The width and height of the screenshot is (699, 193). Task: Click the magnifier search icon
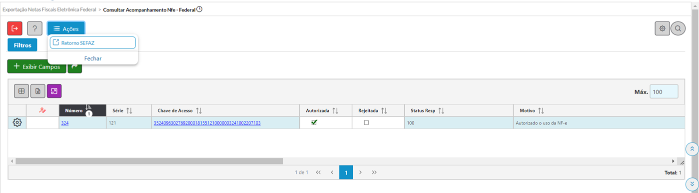[678, 28]
